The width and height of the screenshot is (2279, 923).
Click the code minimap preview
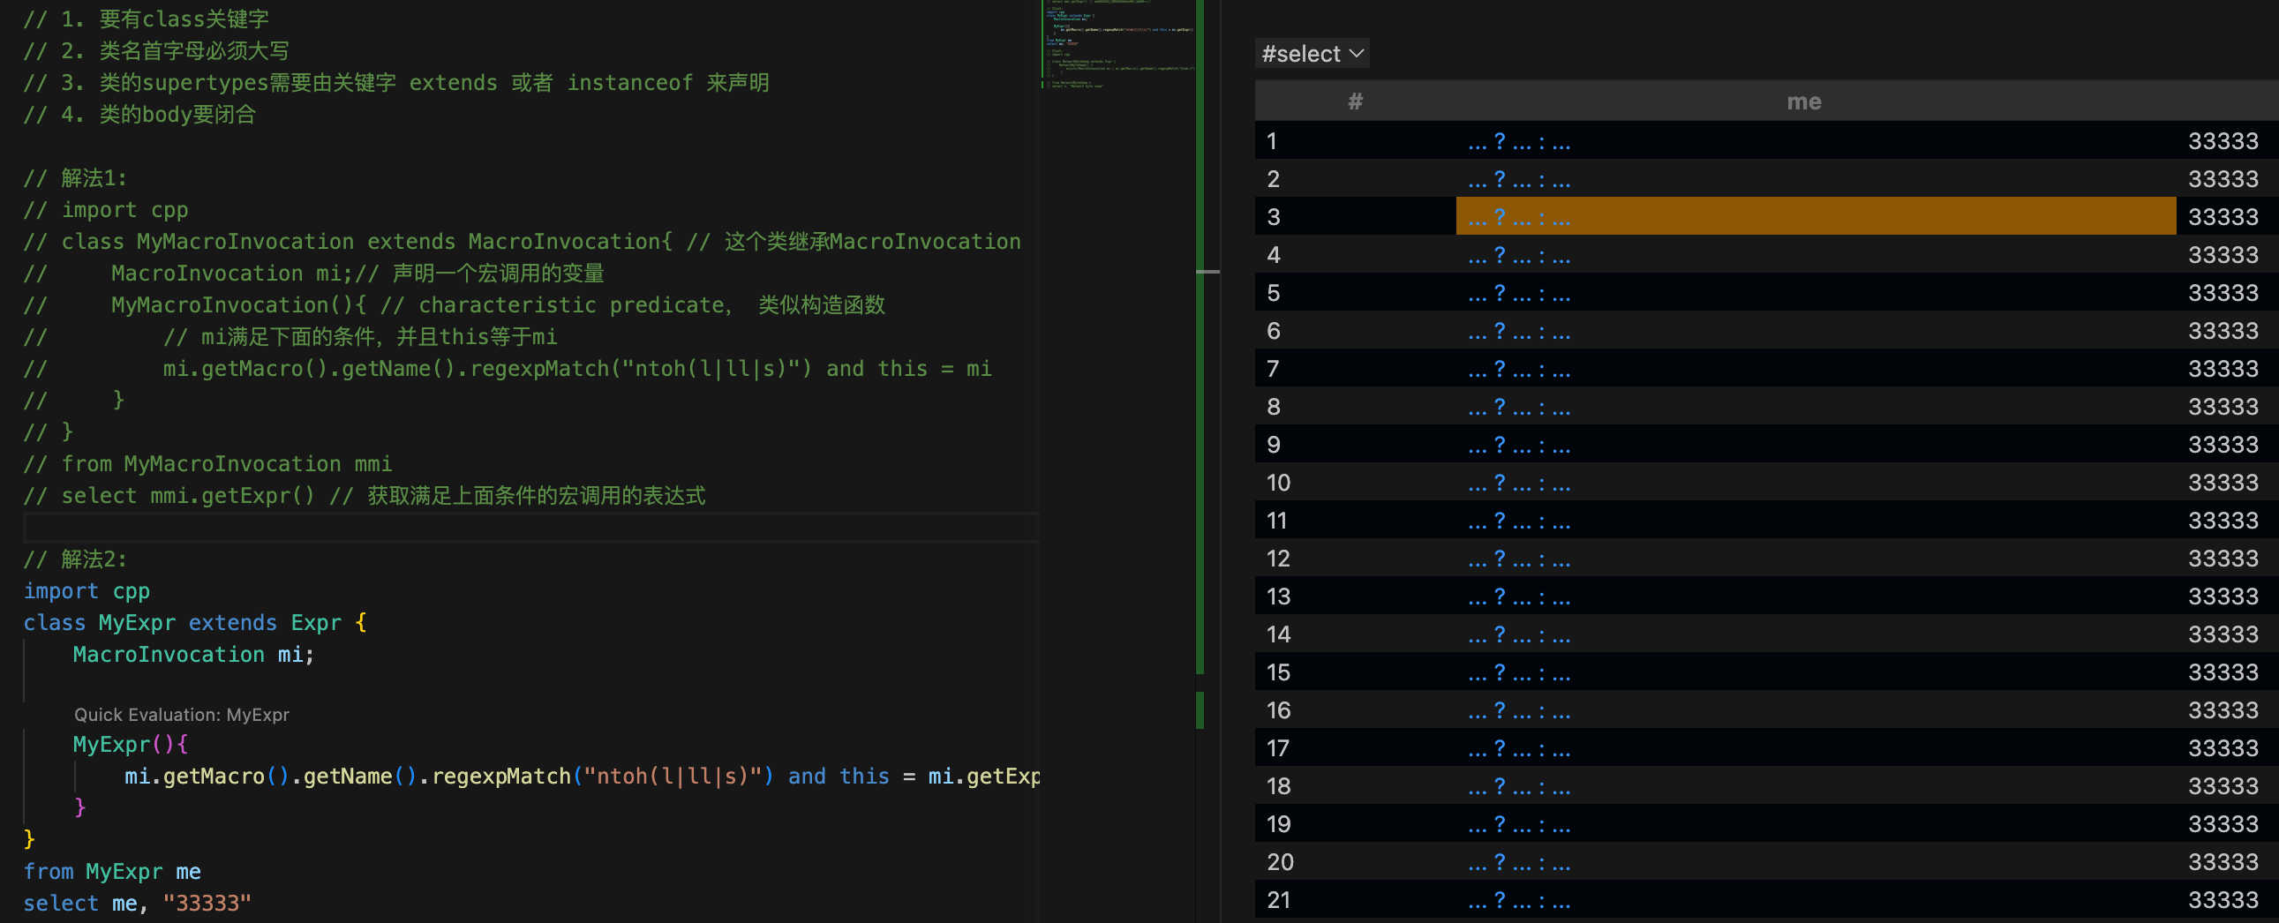tap(1118, 44)
